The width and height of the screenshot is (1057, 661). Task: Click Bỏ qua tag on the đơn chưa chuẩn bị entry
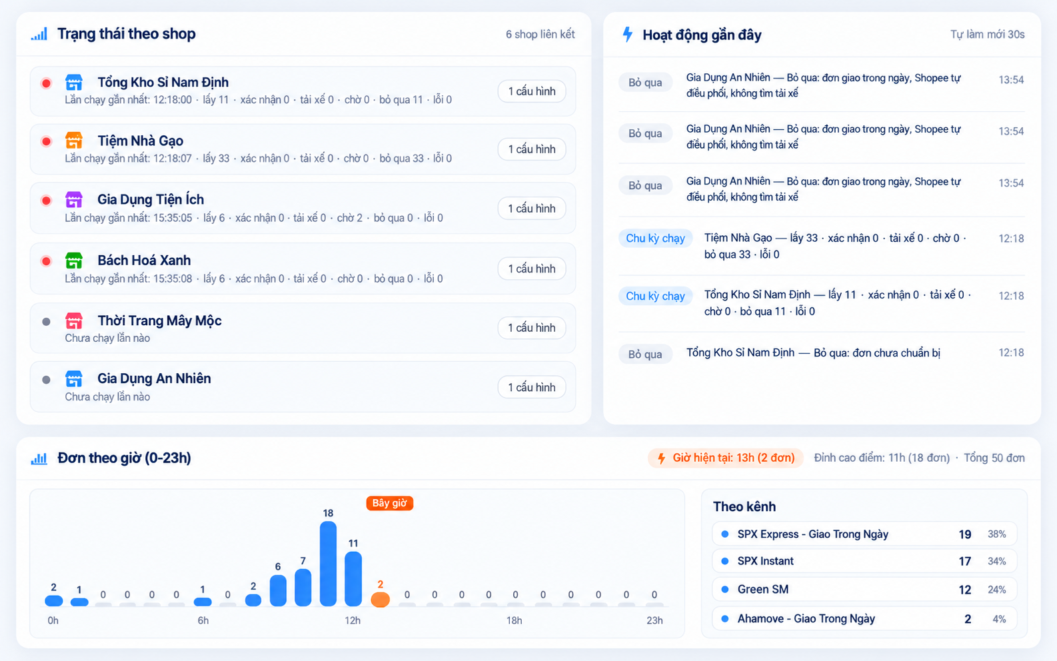(x=645, y=354)
